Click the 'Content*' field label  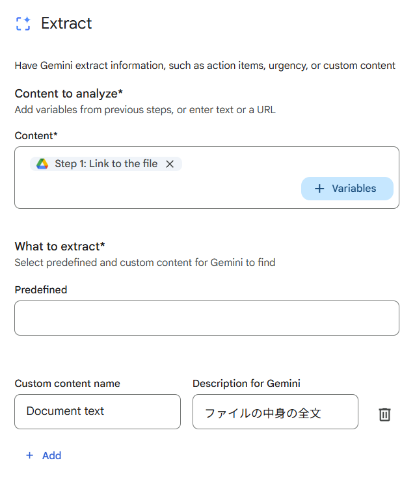36,135
